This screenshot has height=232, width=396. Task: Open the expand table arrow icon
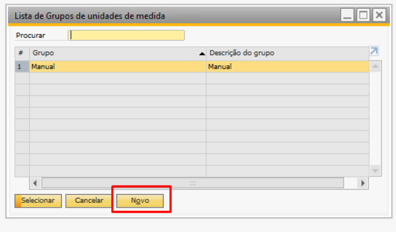(374, 51)
